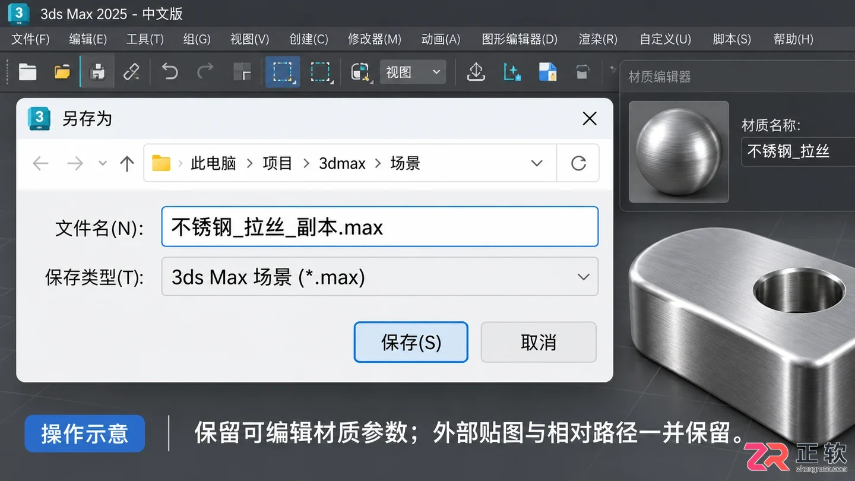855x481 pixels.
Task: Go up one folder level
Action: [126, 163]
